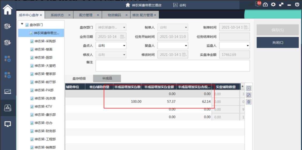Open the chart analysis sidebar icon
Screen dimensions: 302x150
(8, 91)
